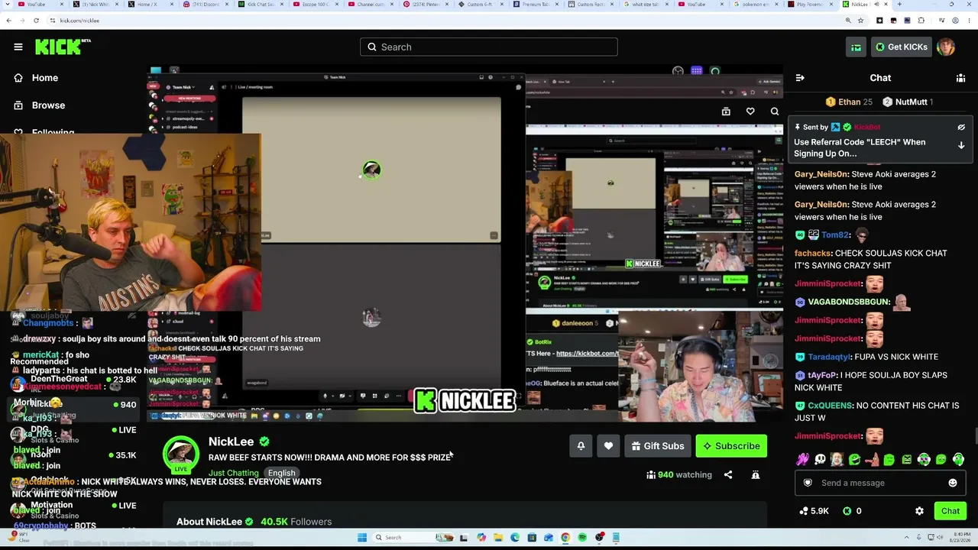This screenshot has height=550, width=978.
Task: Subscribe to the NickLee channel
Action: click(731, 446)
